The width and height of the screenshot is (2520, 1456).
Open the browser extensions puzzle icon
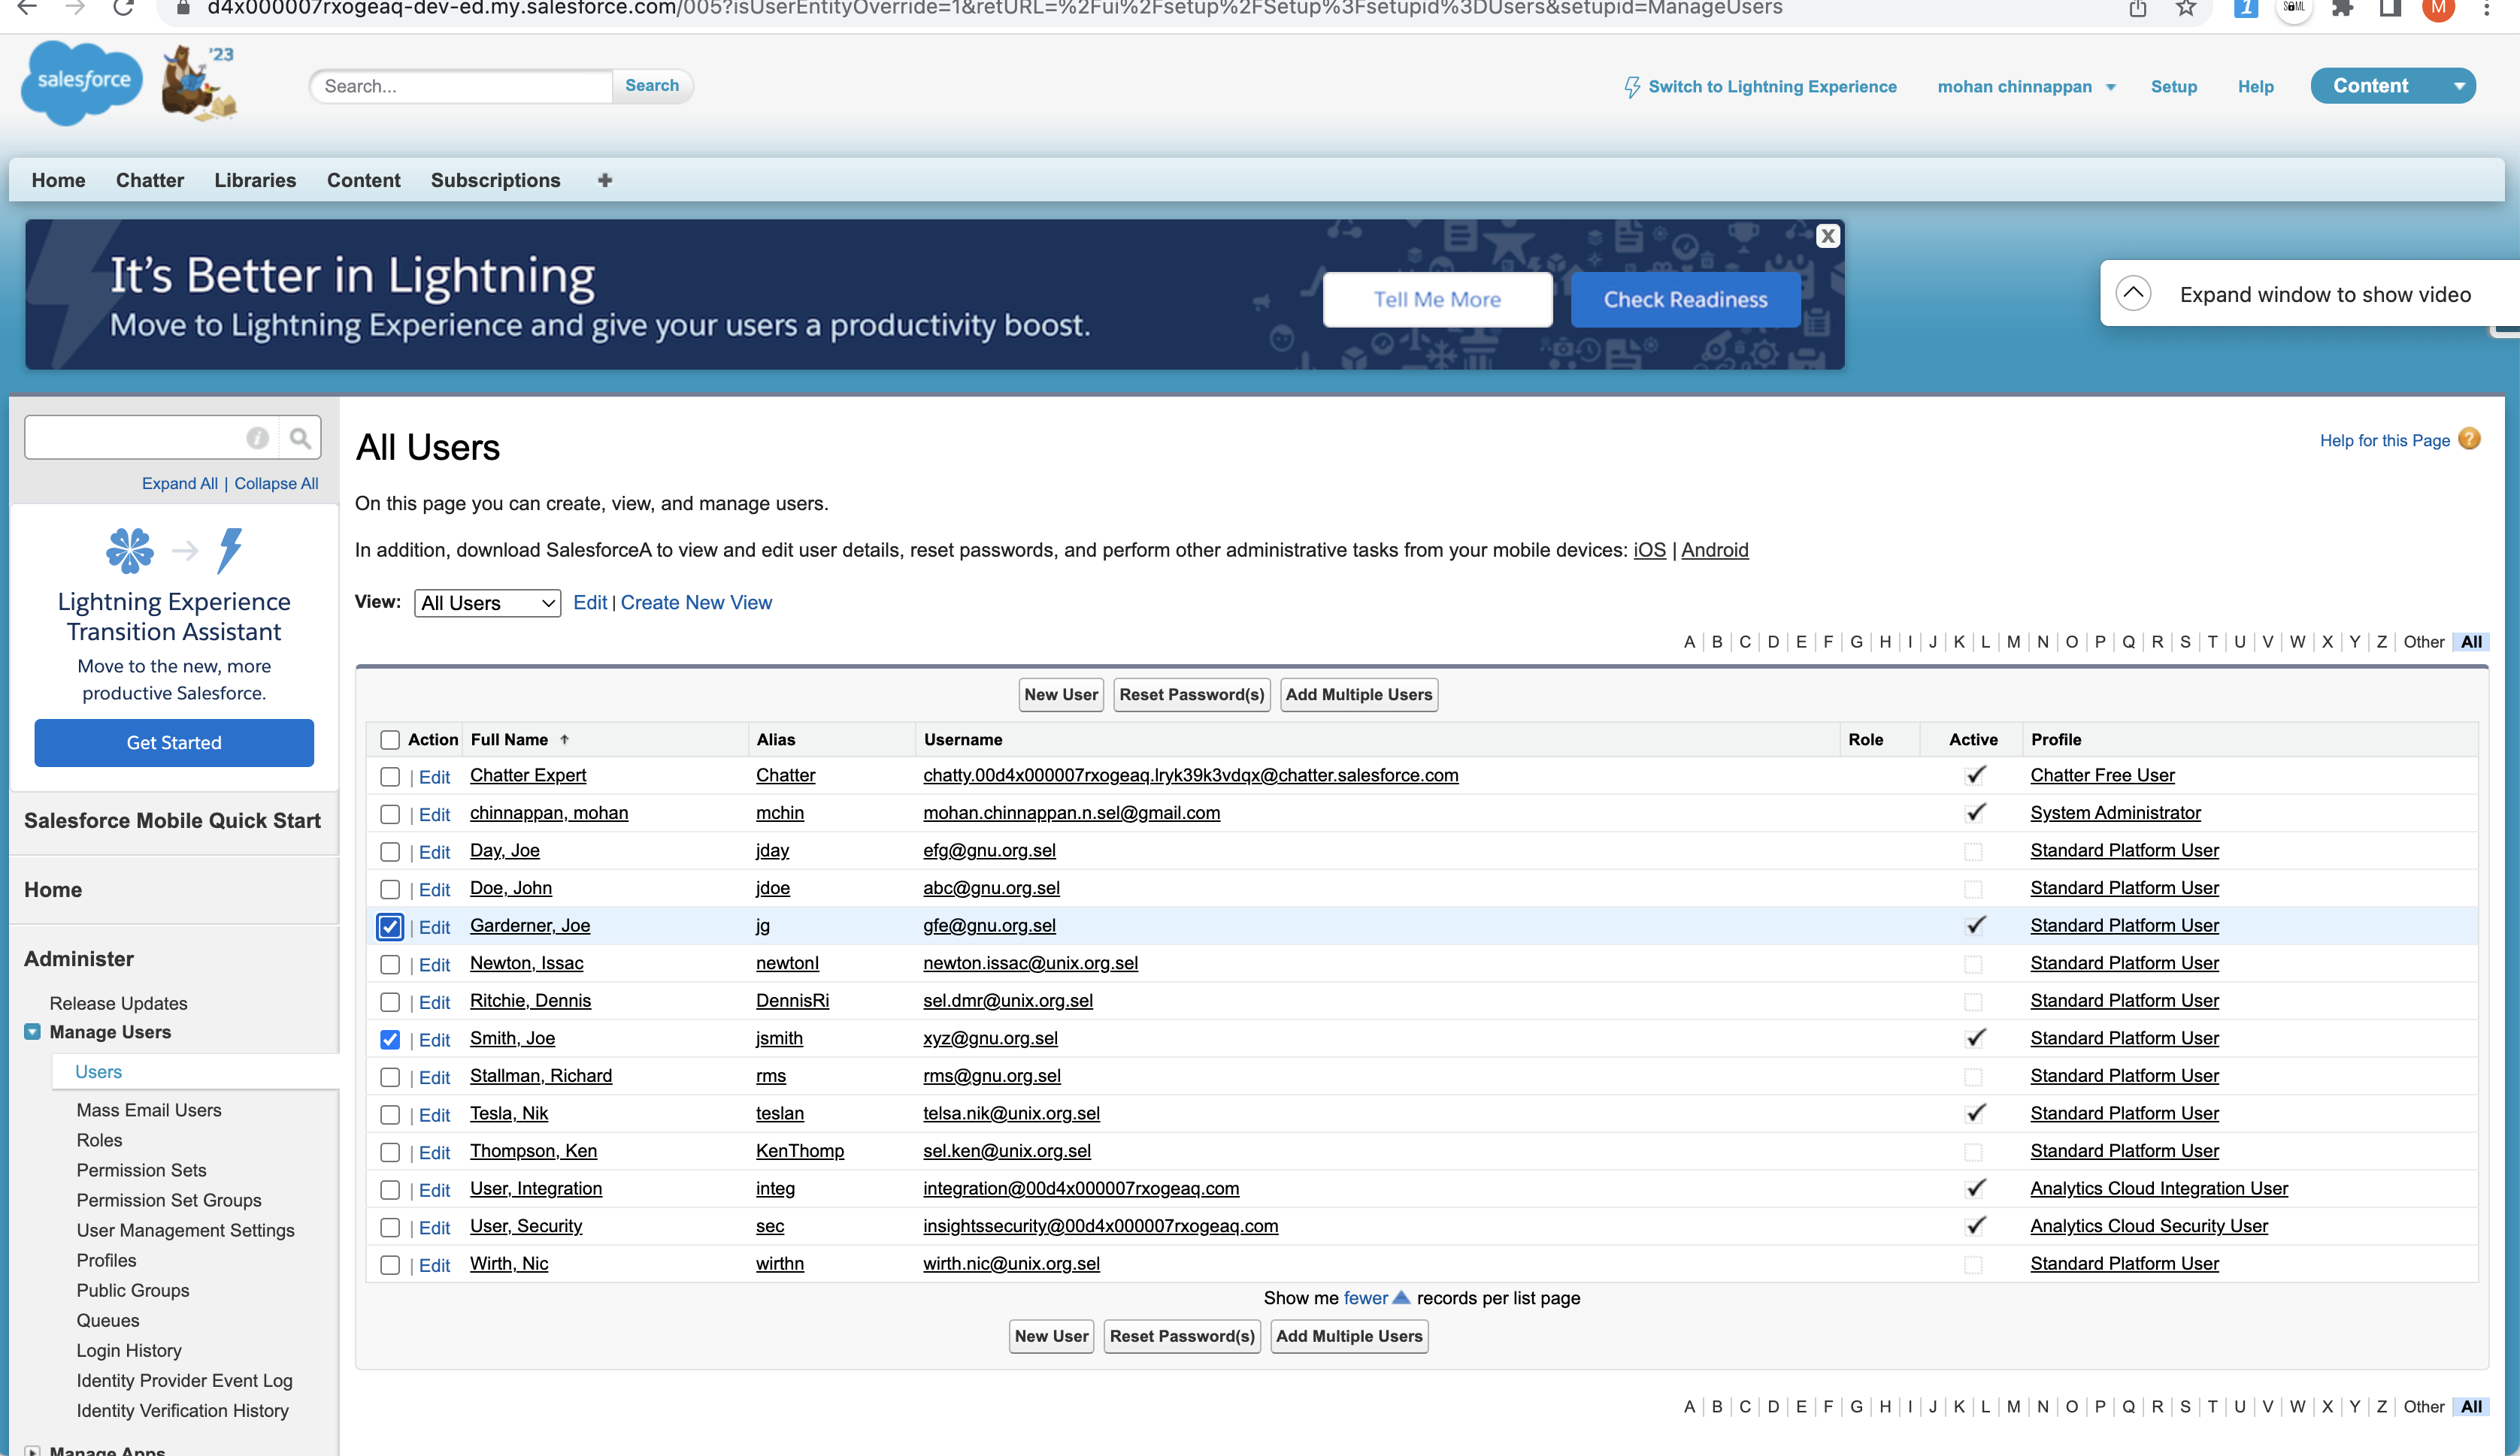click(x=2342, y=8)
